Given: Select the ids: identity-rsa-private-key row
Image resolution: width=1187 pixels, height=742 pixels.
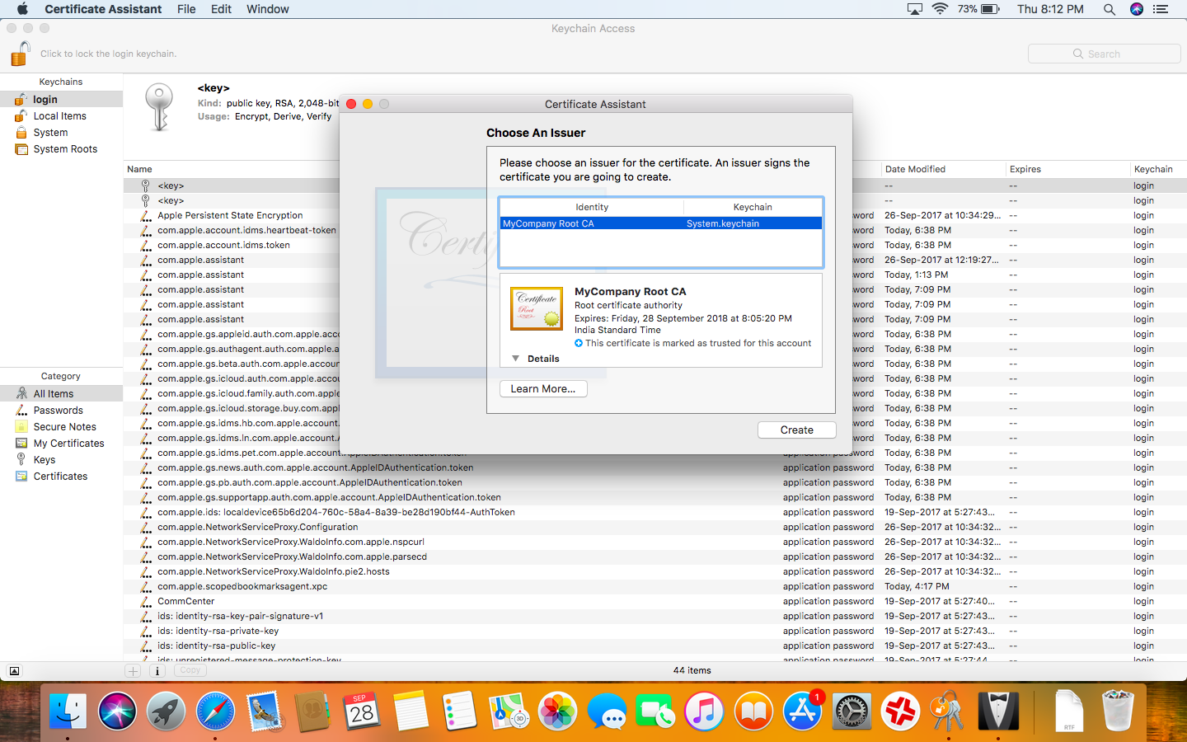Looking at the screenshot, I should tap(655, 631).
